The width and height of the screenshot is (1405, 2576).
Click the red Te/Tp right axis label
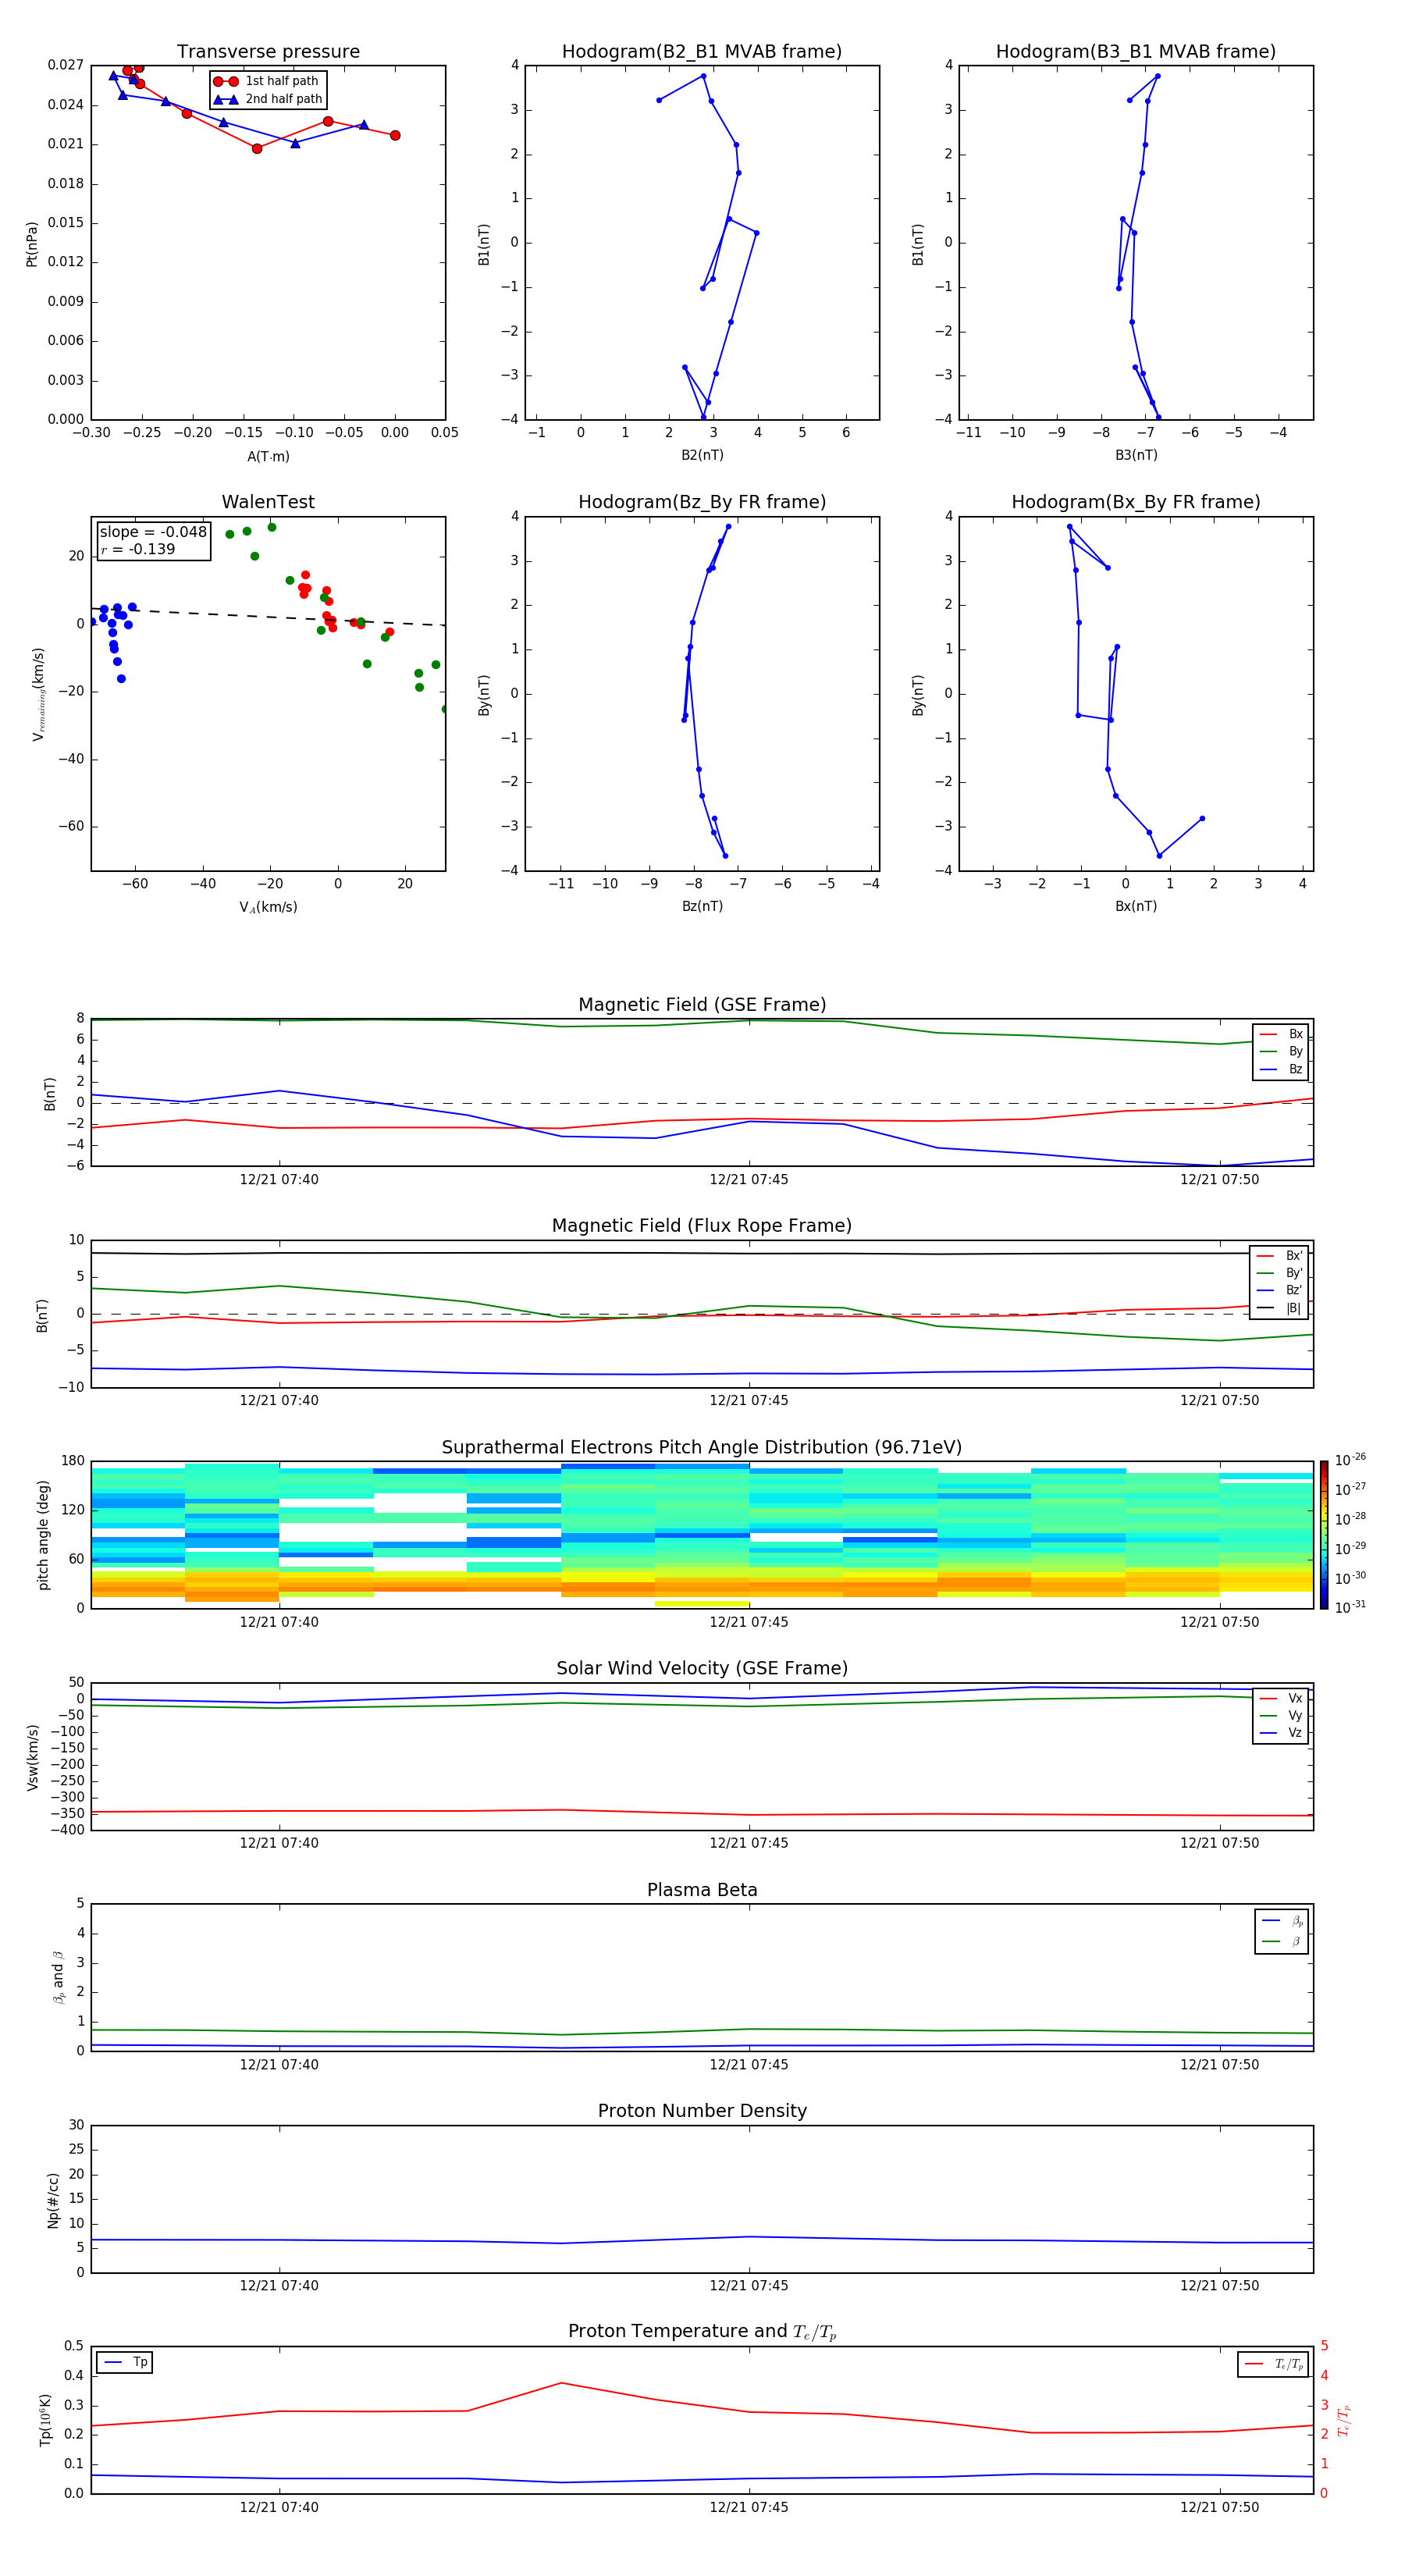(1344, 2420)
